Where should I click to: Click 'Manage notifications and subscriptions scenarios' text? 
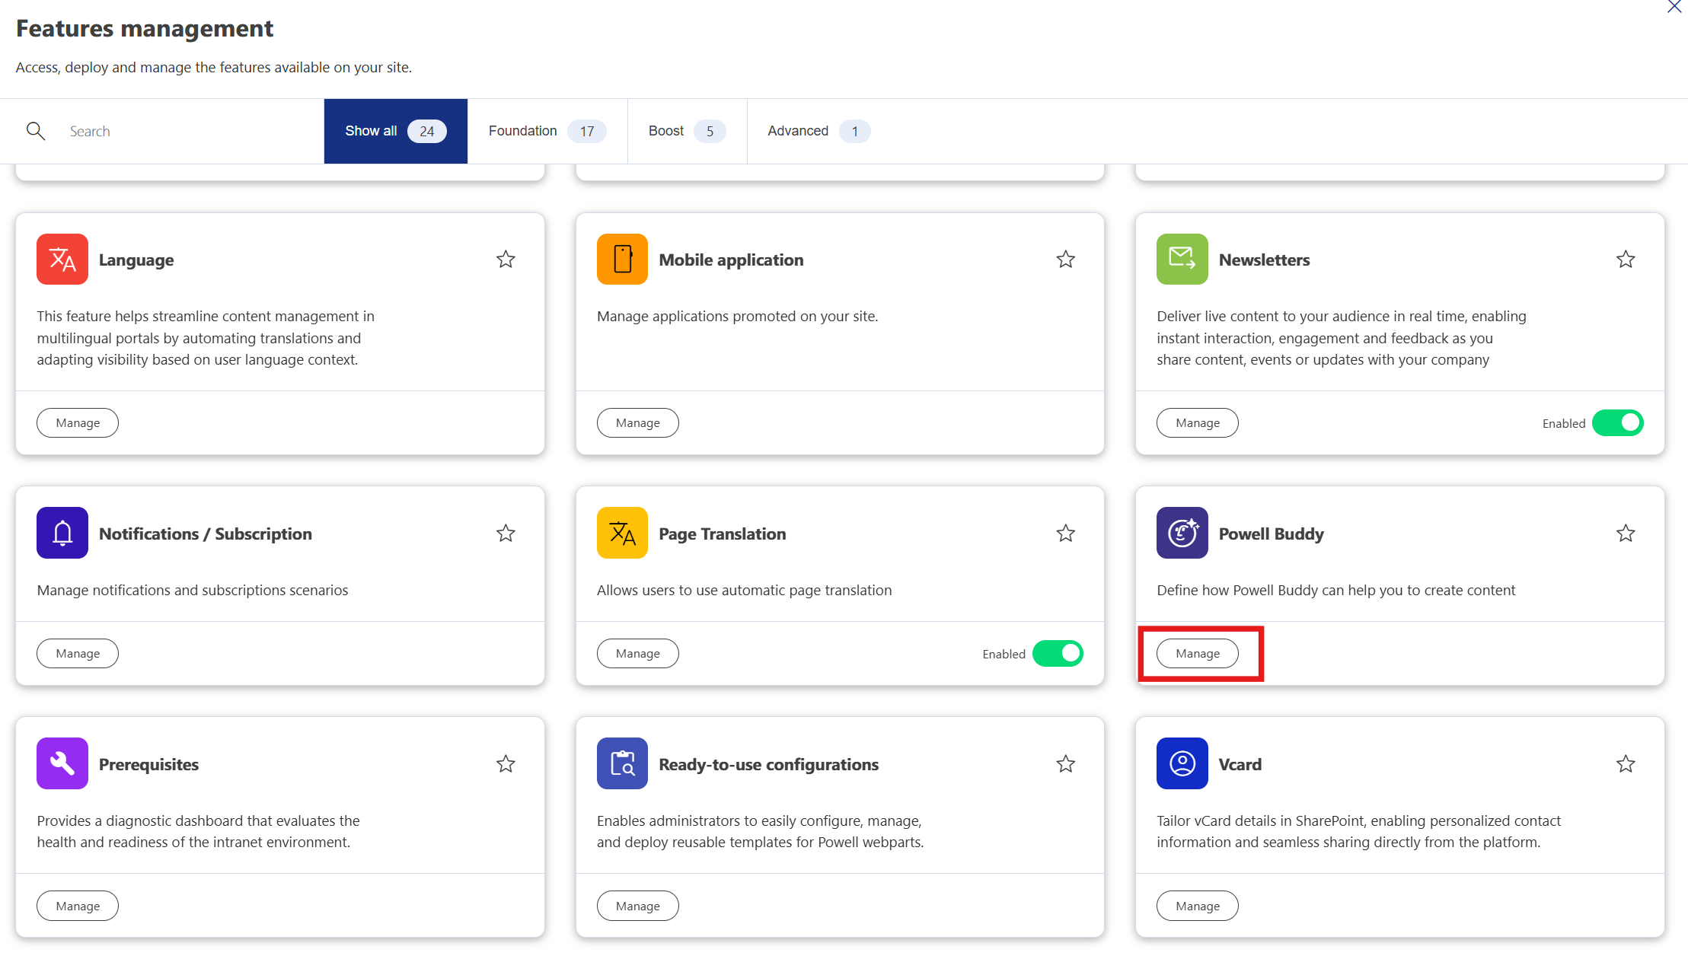193,590
